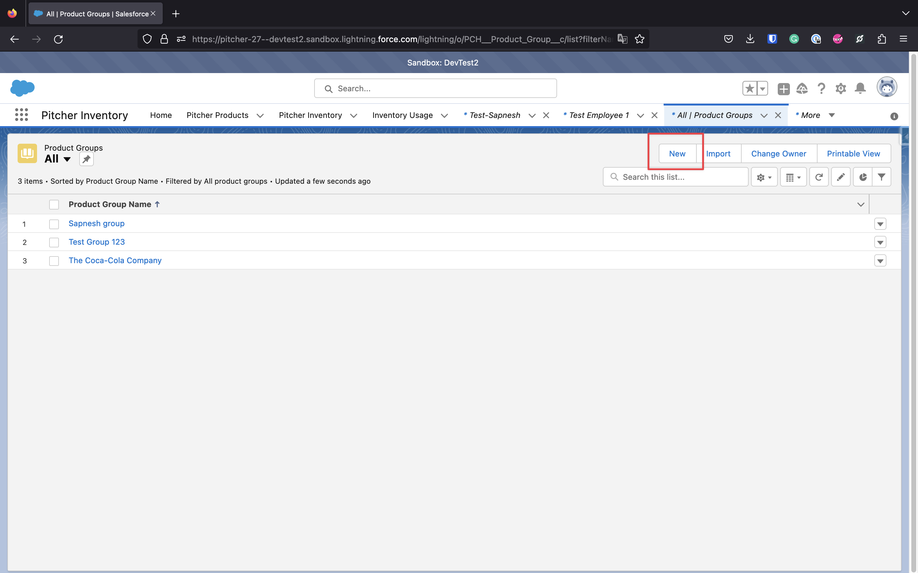This screenshot has width=918, height=573.
Task: Select the Test Group 123 checkbox
Action: [x=54, y=242]
